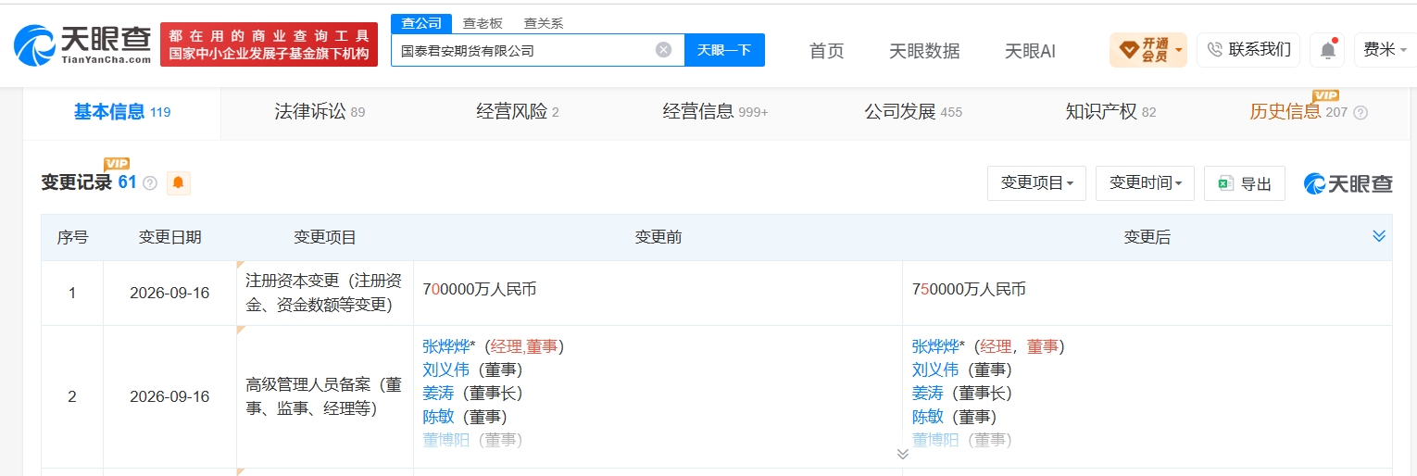Click the 序号 column header
Image resolution: width=1417 pixels, height=476 pixels.
pyautogui.click(x=72, y=238)
